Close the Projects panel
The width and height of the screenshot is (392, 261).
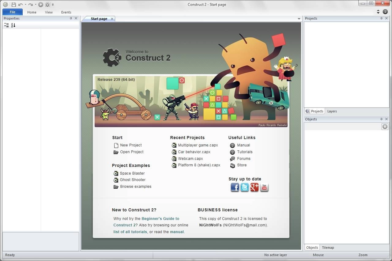(386, 18)
